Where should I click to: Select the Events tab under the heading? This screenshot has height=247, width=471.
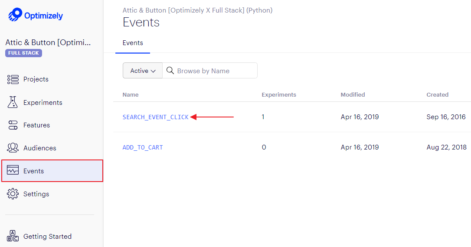tap(133, 43)
